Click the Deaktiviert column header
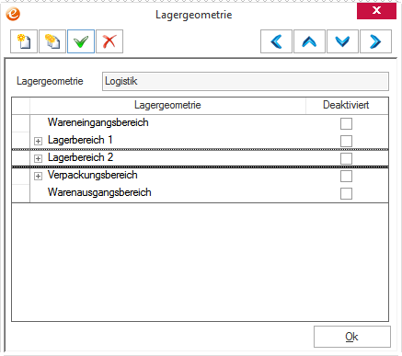 tap(347, 106)
